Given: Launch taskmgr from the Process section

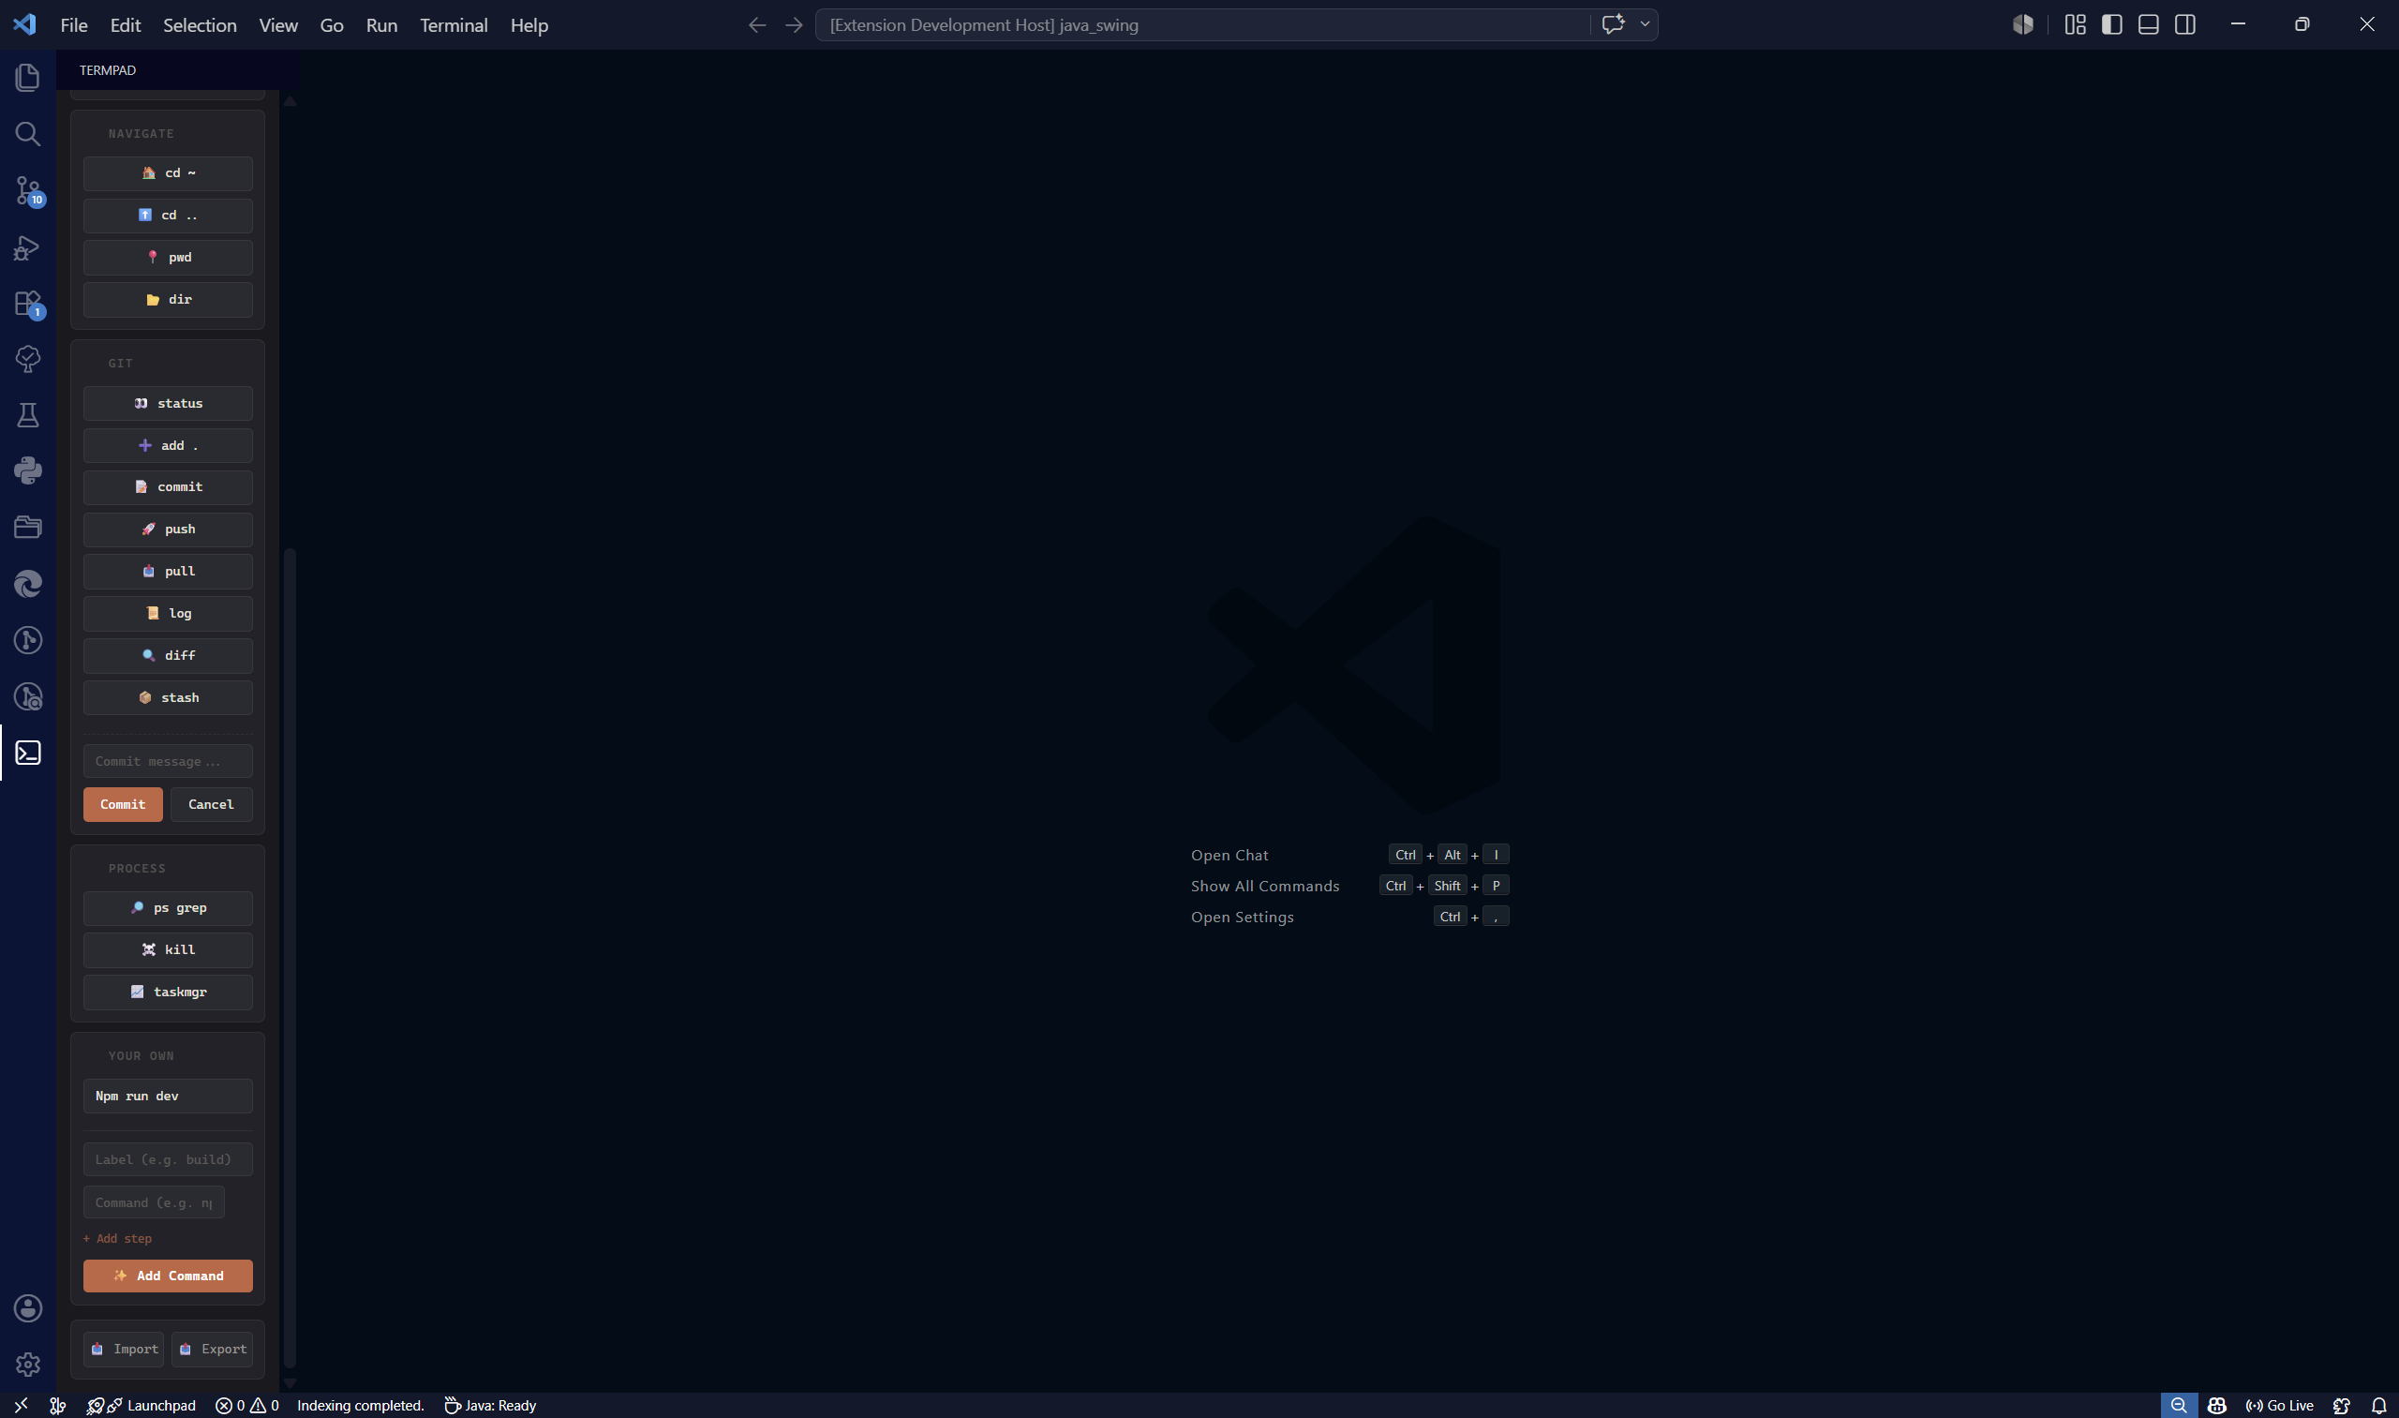Looking at the screenshot, I should 168,992.
